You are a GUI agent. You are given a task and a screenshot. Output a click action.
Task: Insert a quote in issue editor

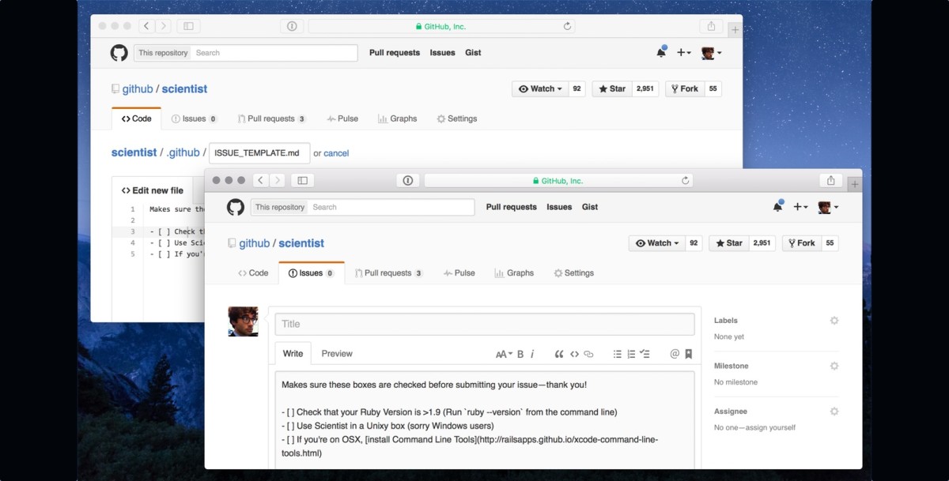[559, 355]
